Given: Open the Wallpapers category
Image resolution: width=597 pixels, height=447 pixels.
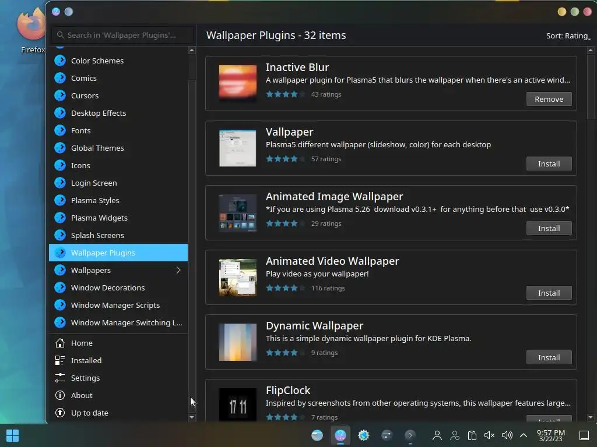Looking at the screenshot, I should click(x=118, y=270).
